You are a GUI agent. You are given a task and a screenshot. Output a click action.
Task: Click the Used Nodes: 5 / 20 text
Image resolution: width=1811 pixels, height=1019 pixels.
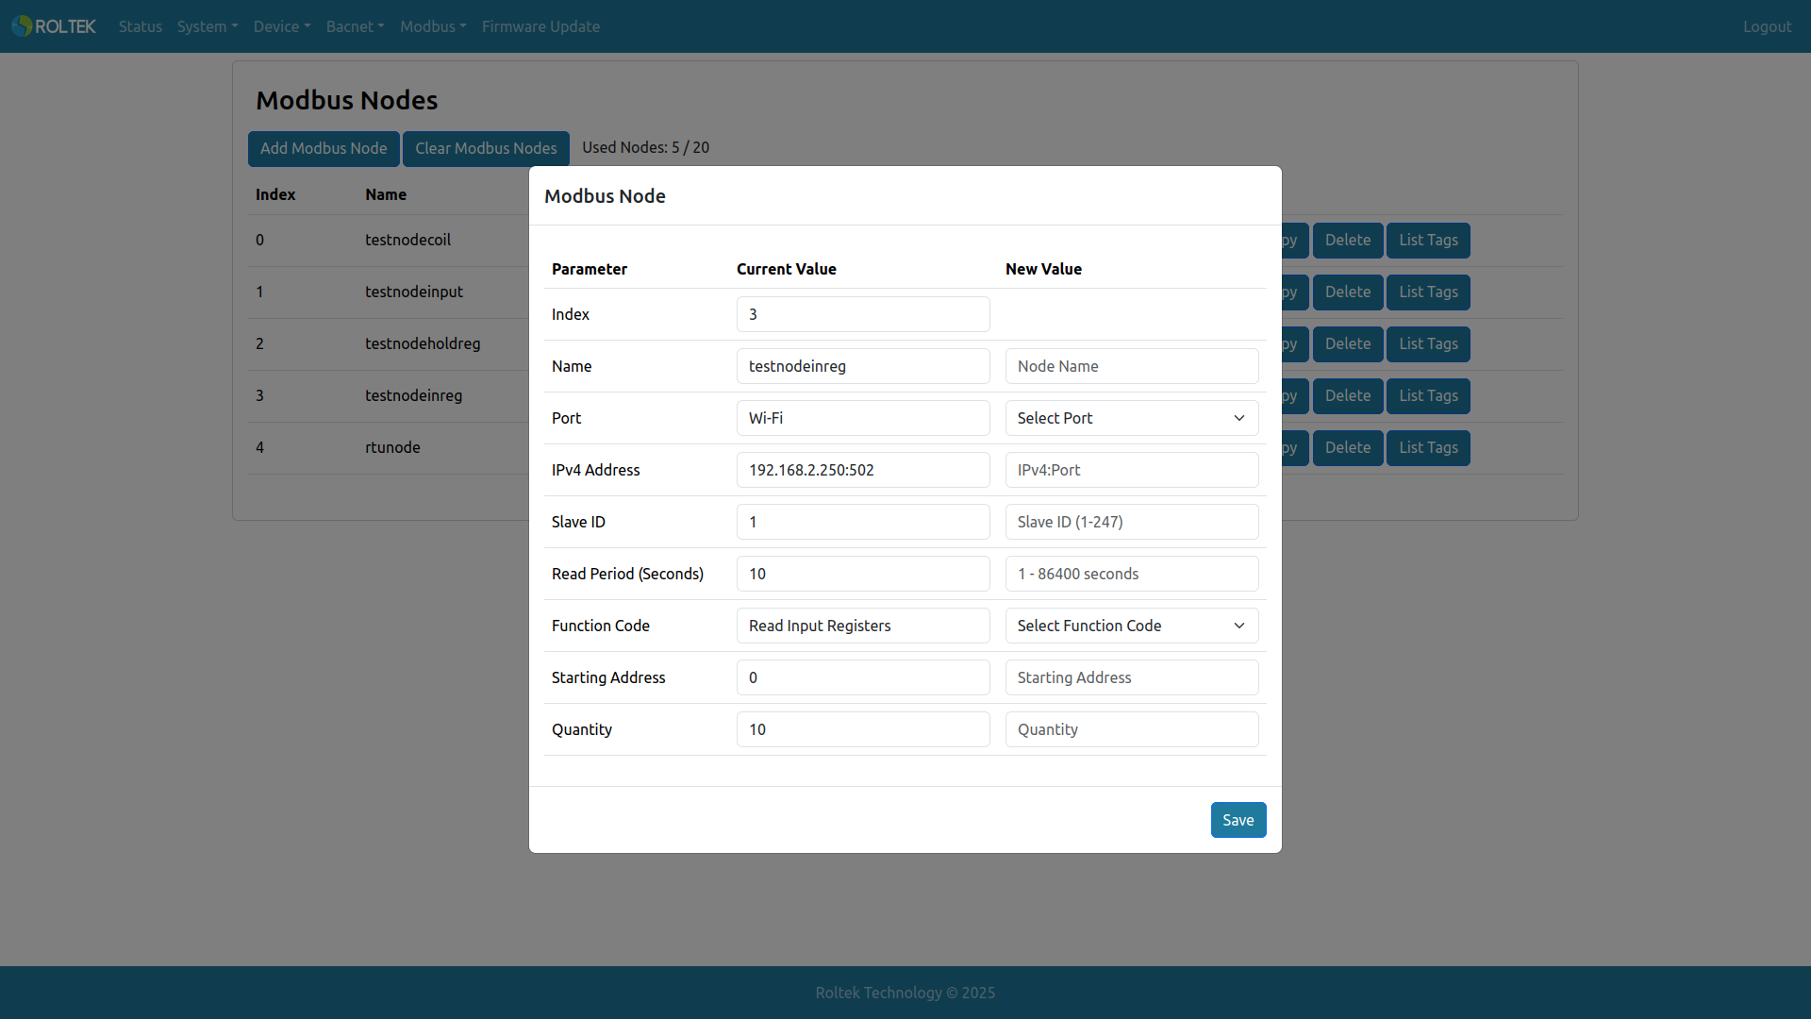pos(645,147)
